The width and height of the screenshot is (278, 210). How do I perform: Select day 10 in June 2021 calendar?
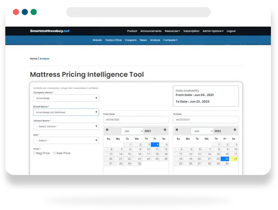[x=147, y=149]
